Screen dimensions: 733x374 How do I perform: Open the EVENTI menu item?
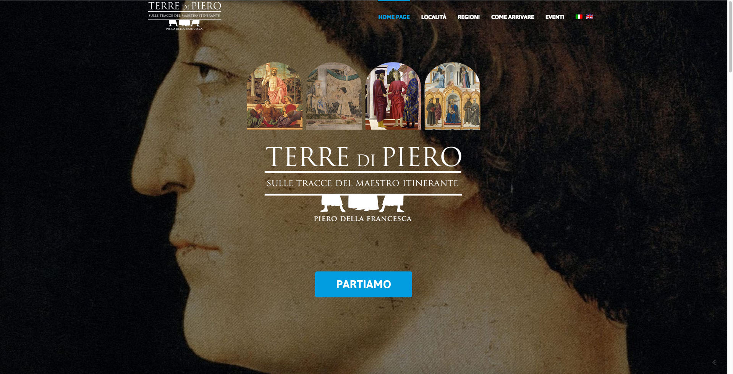tap(555, 17)
